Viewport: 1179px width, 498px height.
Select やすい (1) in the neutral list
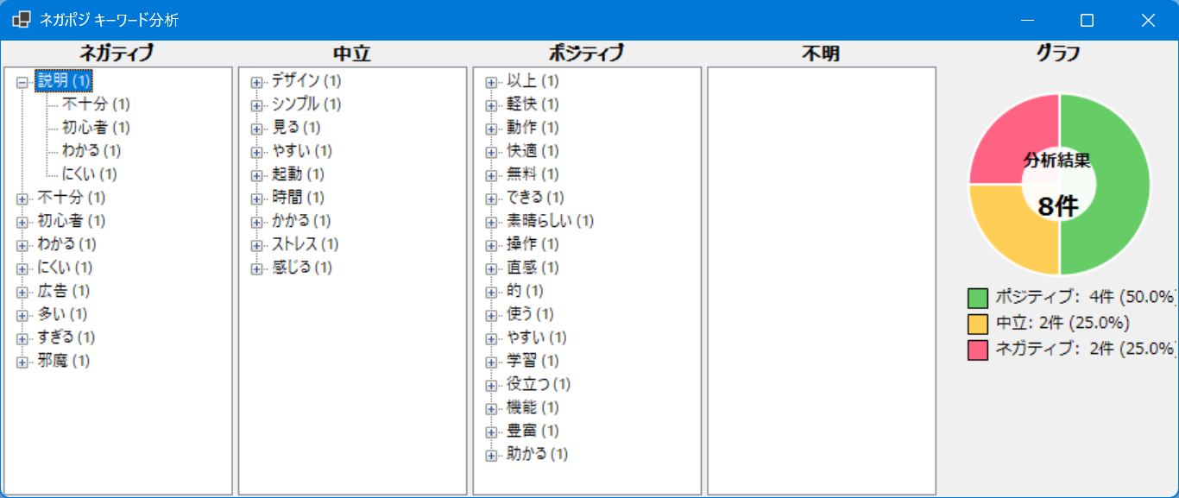pyautogui.click(x=302, y=151)
